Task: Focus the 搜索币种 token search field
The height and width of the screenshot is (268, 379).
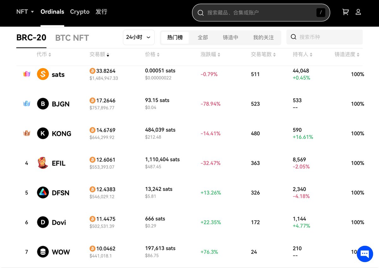Action: point(325,37)
